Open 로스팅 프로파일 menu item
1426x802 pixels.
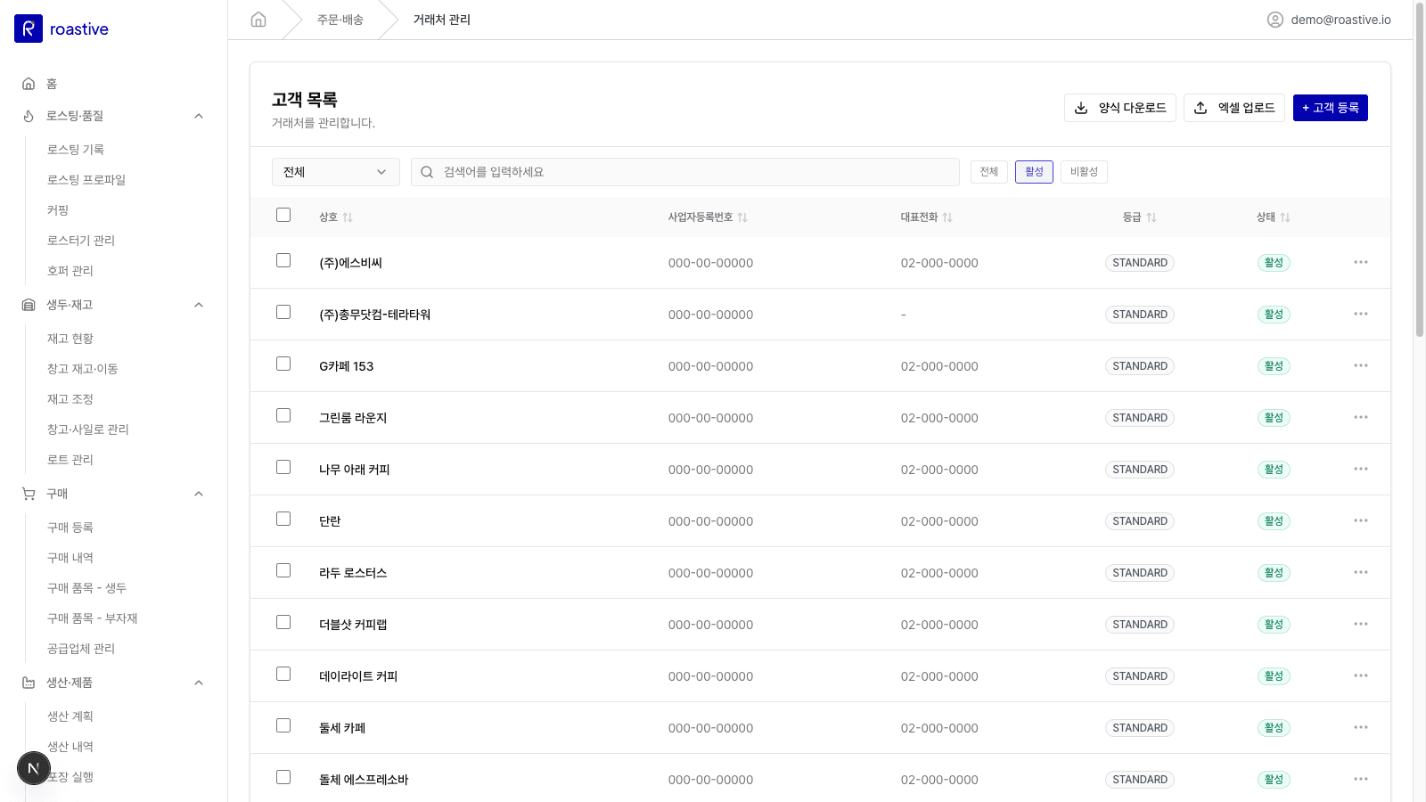(x=86, y=180)
